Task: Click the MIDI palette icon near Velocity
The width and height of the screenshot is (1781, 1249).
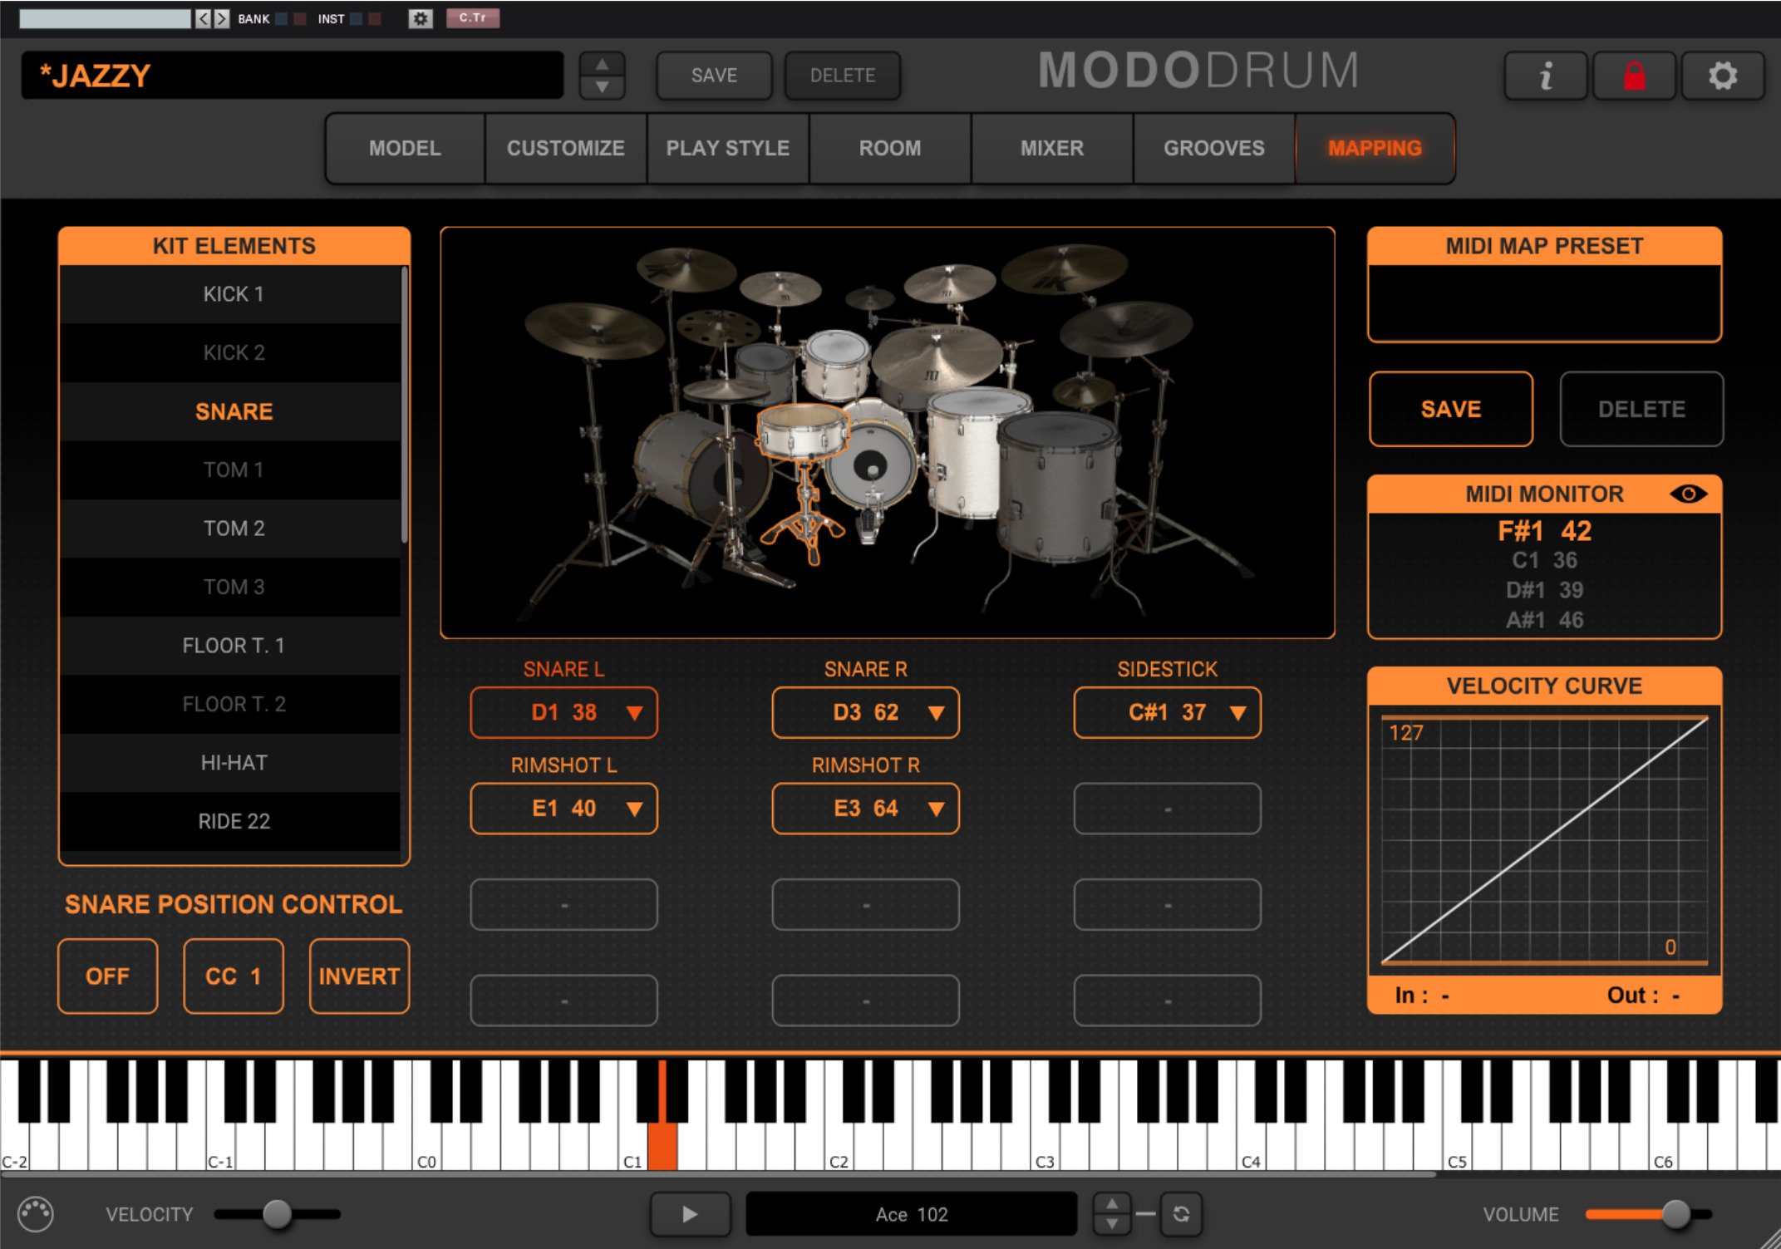Action: 36,1214
